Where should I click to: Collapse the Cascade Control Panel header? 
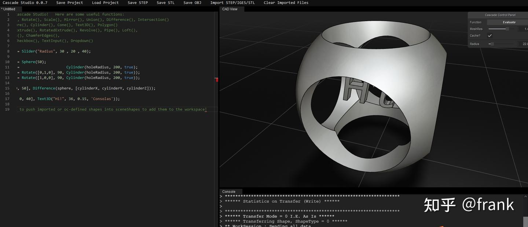[500, 15]
